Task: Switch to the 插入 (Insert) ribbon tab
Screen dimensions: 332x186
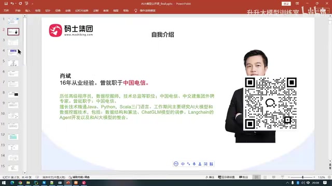Action: pos(27,10)
